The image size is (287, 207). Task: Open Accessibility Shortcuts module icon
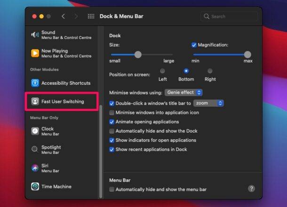pyautogui.click(x=35, y=83)
